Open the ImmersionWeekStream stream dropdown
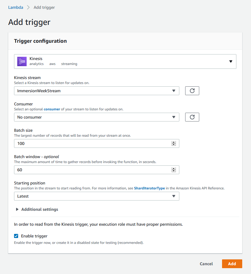 pyautogui.click(x=97, y=91)
